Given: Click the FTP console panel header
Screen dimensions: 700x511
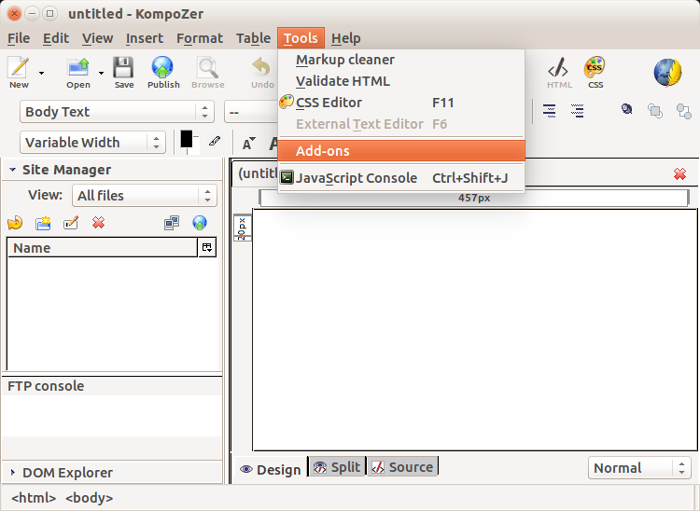Looking at the screenshot, I should (112, 386).
